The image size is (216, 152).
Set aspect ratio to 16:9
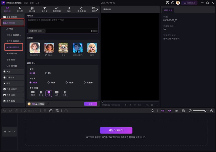coord(33,94)
